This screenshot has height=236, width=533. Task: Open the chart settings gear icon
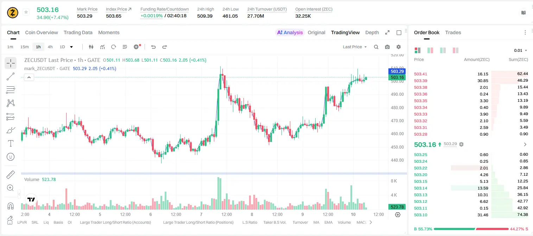pyautogui.click(x=399, y=47)
